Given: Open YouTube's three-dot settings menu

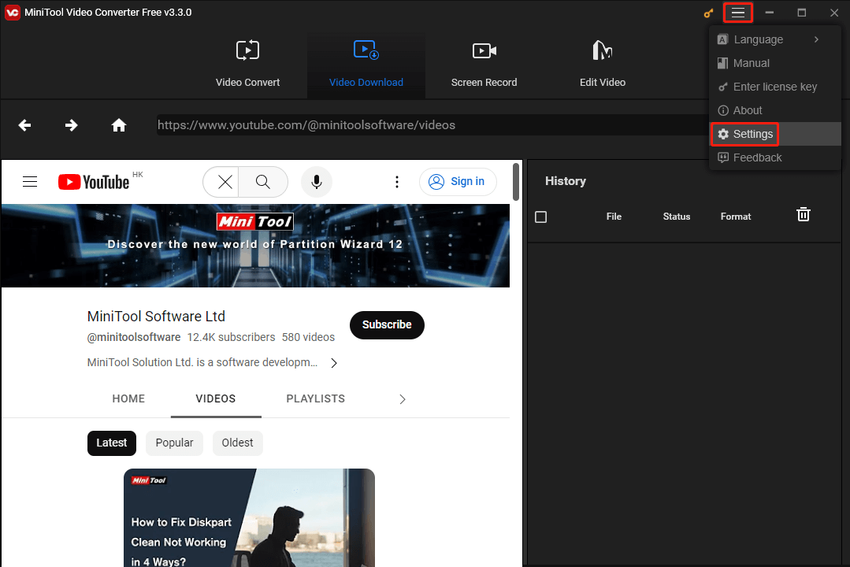Looking at the screenshot, I should tap(397, 182).
